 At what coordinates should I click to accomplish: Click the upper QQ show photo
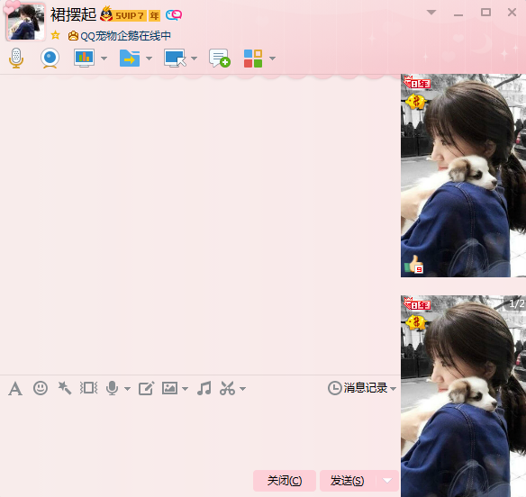pos(463,176)
